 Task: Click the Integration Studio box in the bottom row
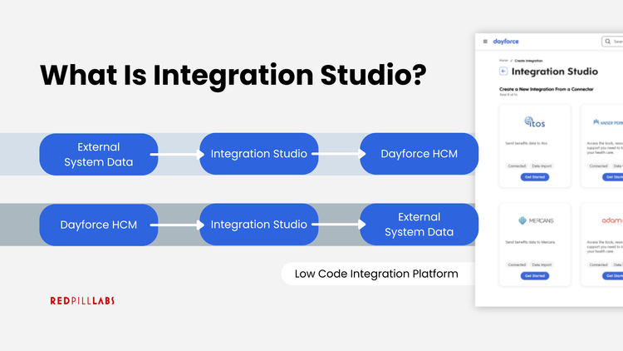pyautogui.click(x=259, y=225)
